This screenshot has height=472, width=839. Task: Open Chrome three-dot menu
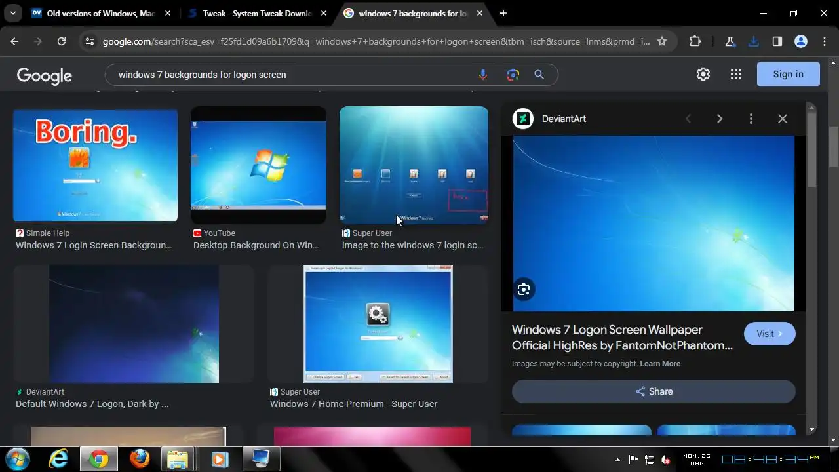tap(825, 41)
